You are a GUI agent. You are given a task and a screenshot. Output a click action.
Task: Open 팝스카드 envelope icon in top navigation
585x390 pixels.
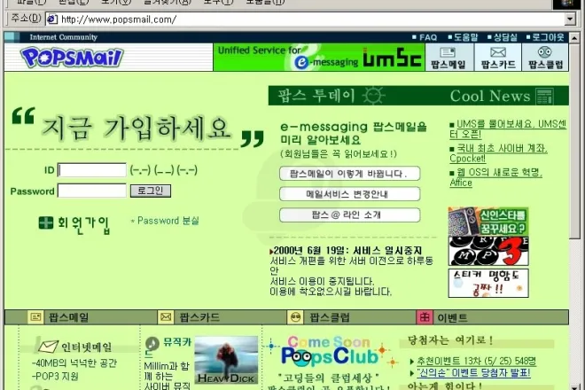[x=498, y=52]
